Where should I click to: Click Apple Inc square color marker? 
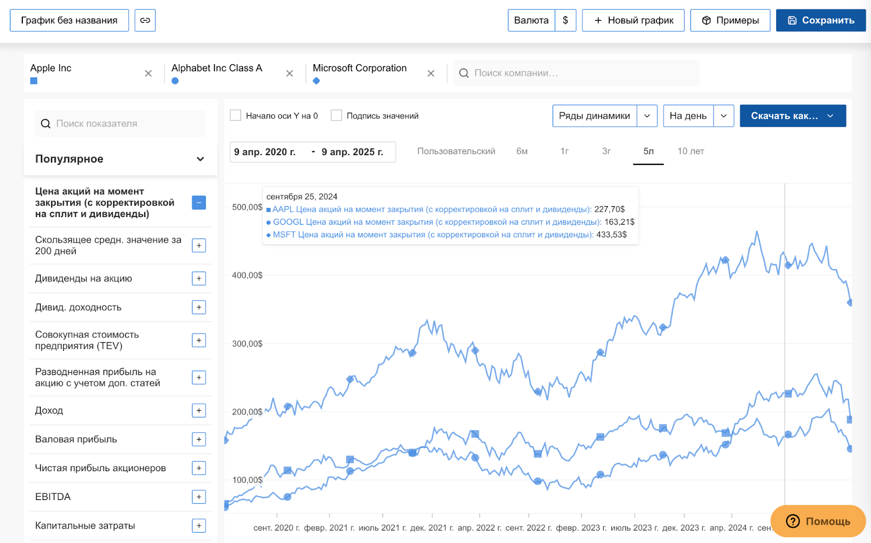pyautogui.click(x=34, y=81)
